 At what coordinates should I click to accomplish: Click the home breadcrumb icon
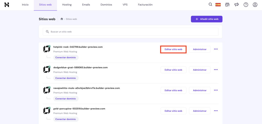[62, 19]
